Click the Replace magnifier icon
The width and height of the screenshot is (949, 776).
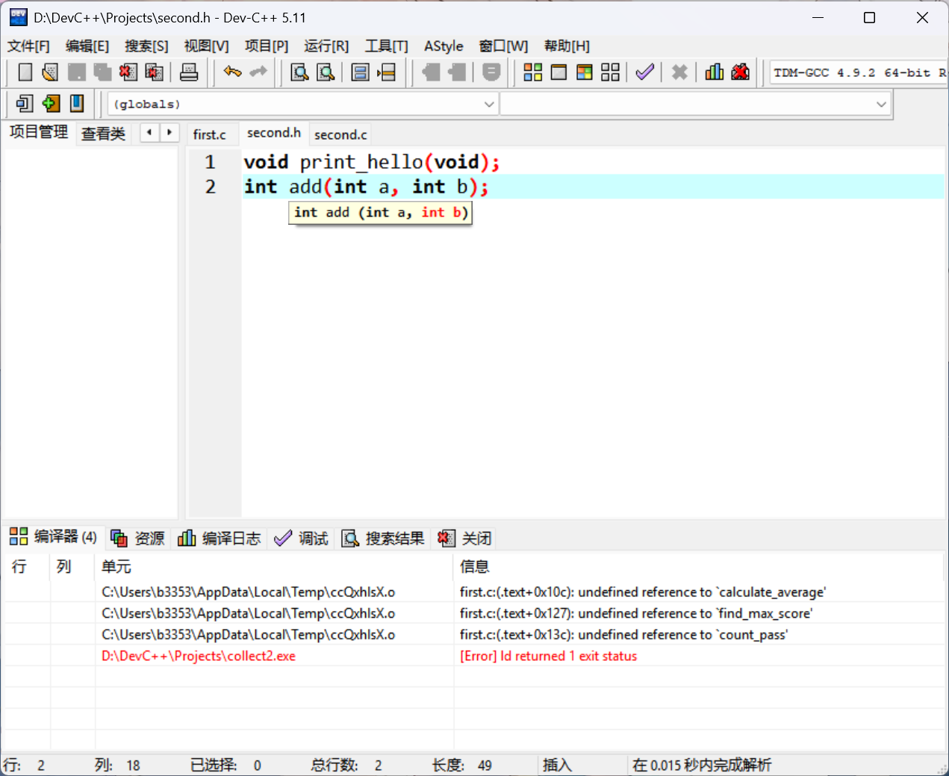pos(326,72)
